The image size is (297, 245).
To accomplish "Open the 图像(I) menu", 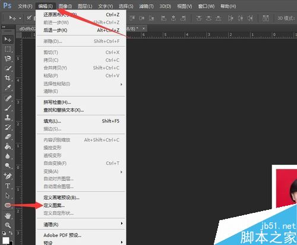I will point(65,7).
